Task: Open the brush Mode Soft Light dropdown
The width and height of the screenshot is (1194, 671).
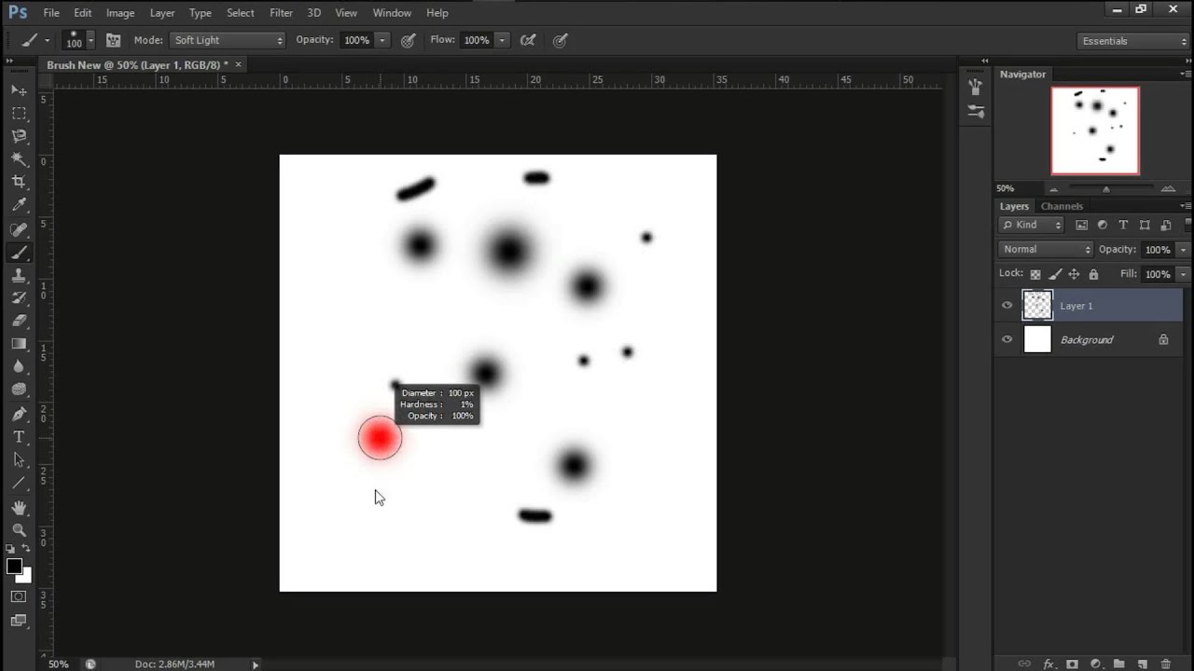Action: 228,40
